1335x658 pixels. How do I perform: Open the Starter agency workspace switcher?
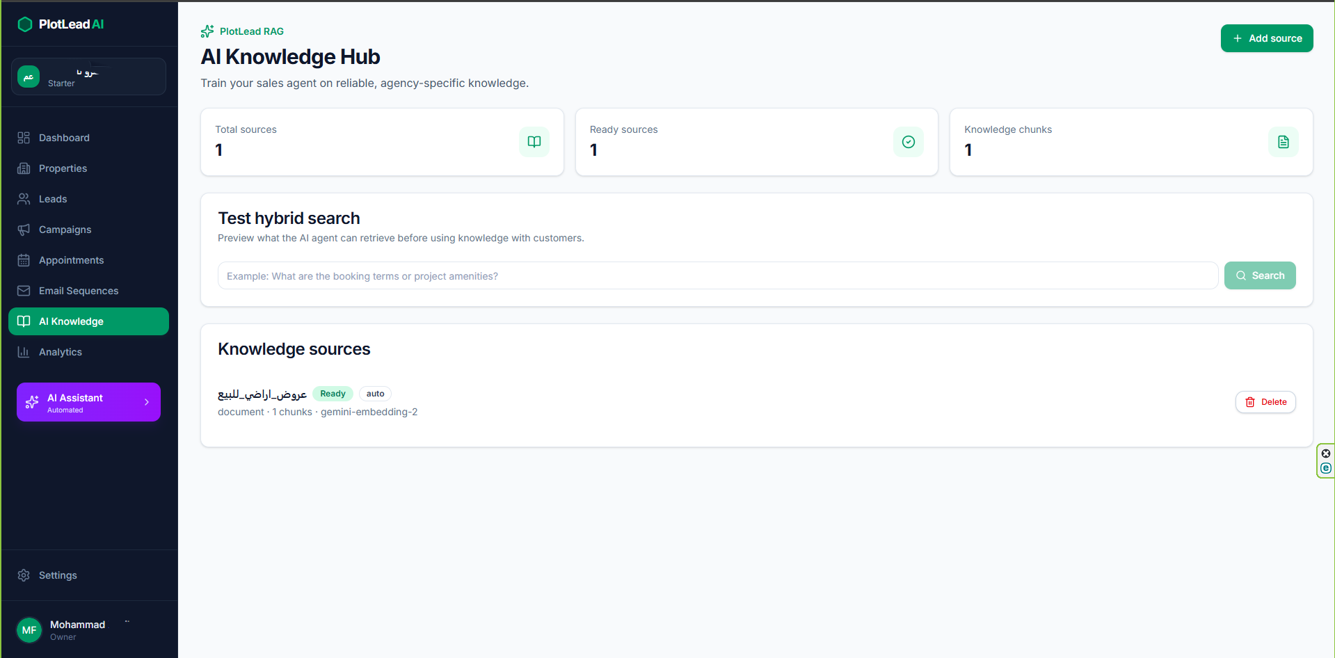point(88,77)
